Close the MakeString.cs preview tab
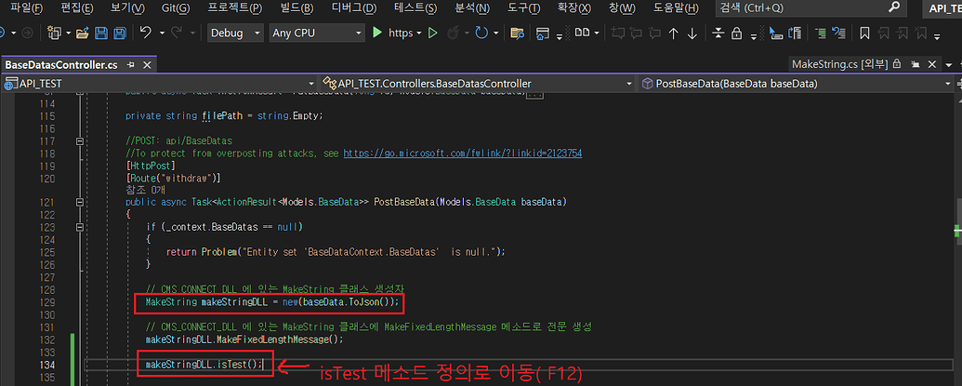 [932, 64]
